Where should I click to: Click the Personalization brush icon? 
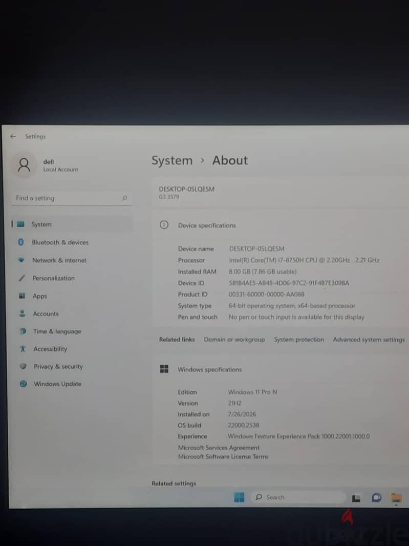pos(21,278)
